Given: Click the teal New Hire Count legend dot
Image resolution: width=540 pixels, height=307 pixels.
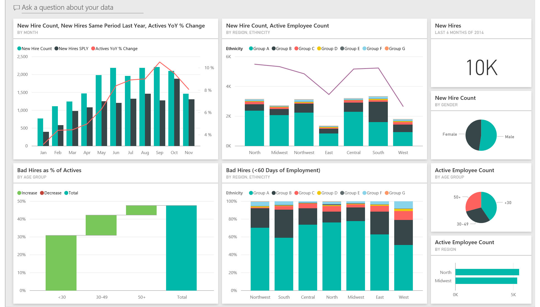Looking at the screenshot, I should click(x=19, y=48).
